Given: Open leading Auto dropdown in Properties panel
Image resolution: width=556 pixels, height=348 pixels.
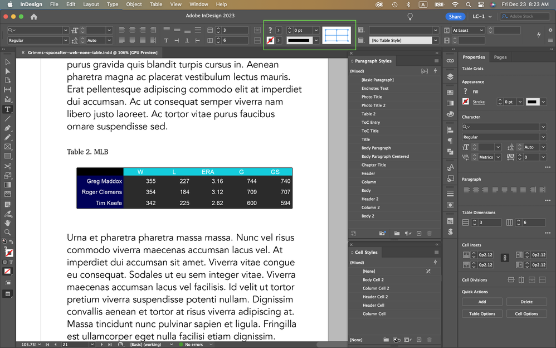Looking at the screenshot, I should (x=543, y=147).
